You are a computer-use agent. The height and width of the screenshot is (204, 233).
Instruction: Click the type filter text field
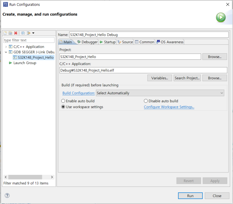click(29, 40)
